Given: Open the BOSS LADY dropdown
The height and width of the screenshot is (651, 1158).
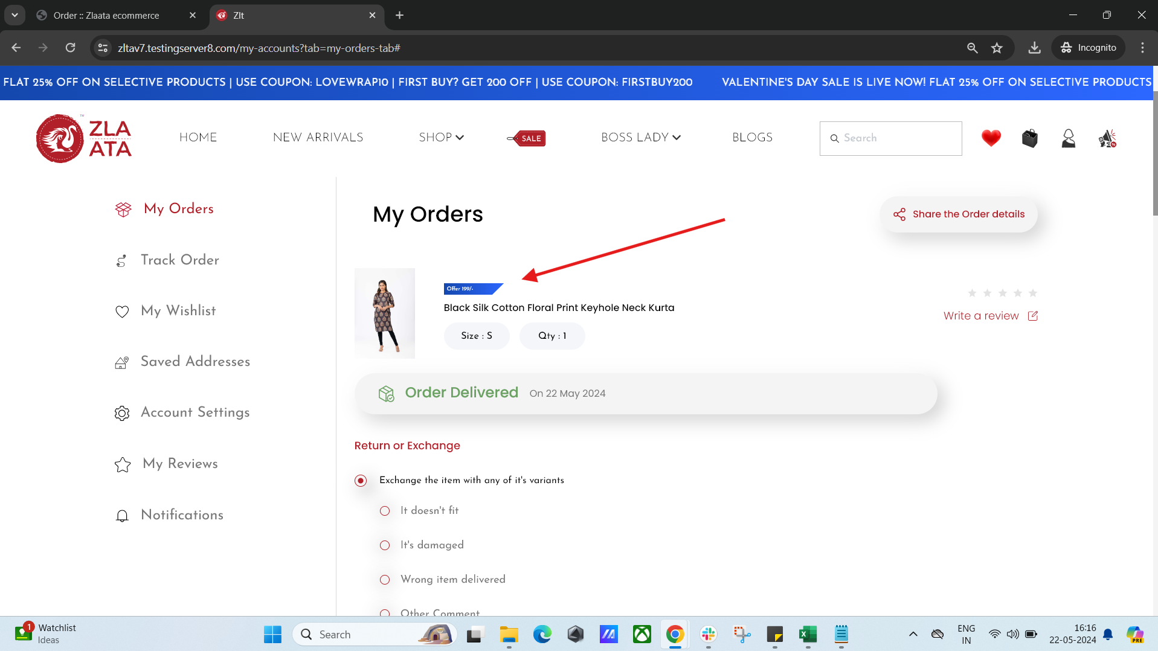Looking at the screenshot, I should (x=640, y=138).
